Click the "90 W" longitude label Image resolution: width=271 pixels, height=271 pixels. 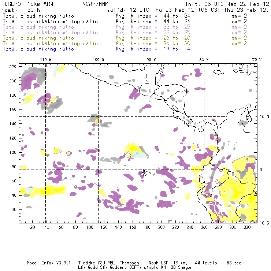point(151,60)
